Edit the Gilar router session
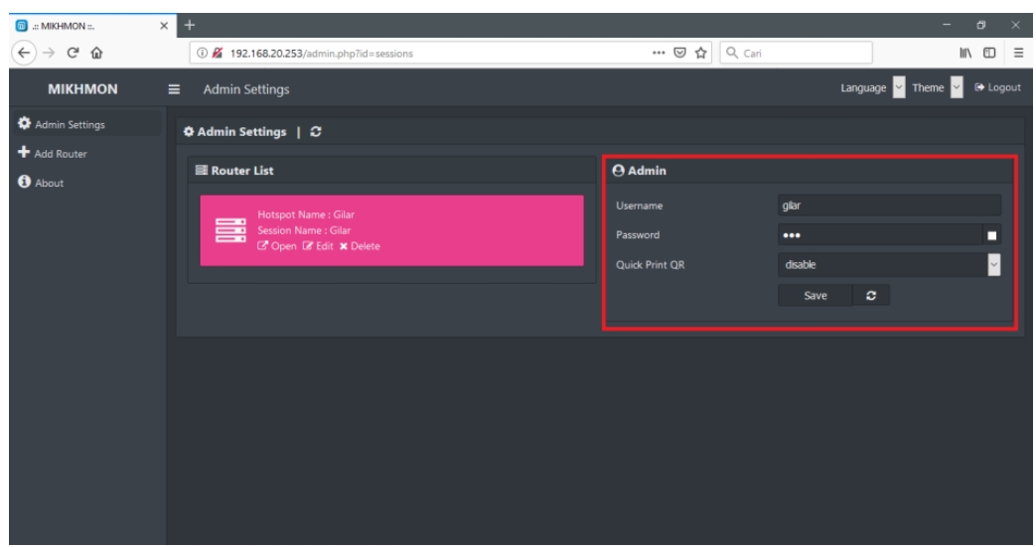Screen dimensions: 1036x547 click(318, 246)
